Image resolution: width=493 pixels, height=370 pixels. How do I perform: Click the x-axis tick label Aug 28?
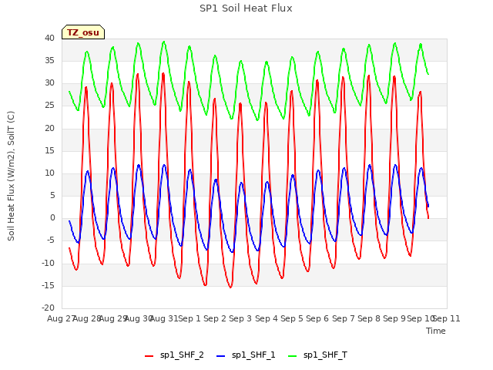pos(87,318)
